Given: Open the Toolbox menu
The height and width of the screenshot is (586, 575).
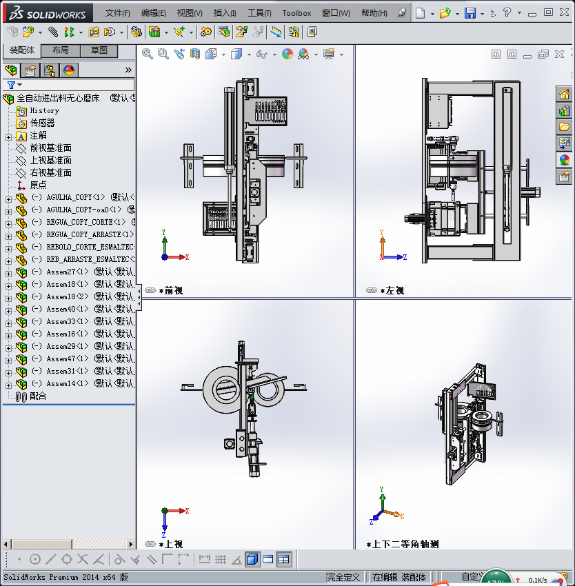Looking at the screenshot, I should (x=296, y=13).
